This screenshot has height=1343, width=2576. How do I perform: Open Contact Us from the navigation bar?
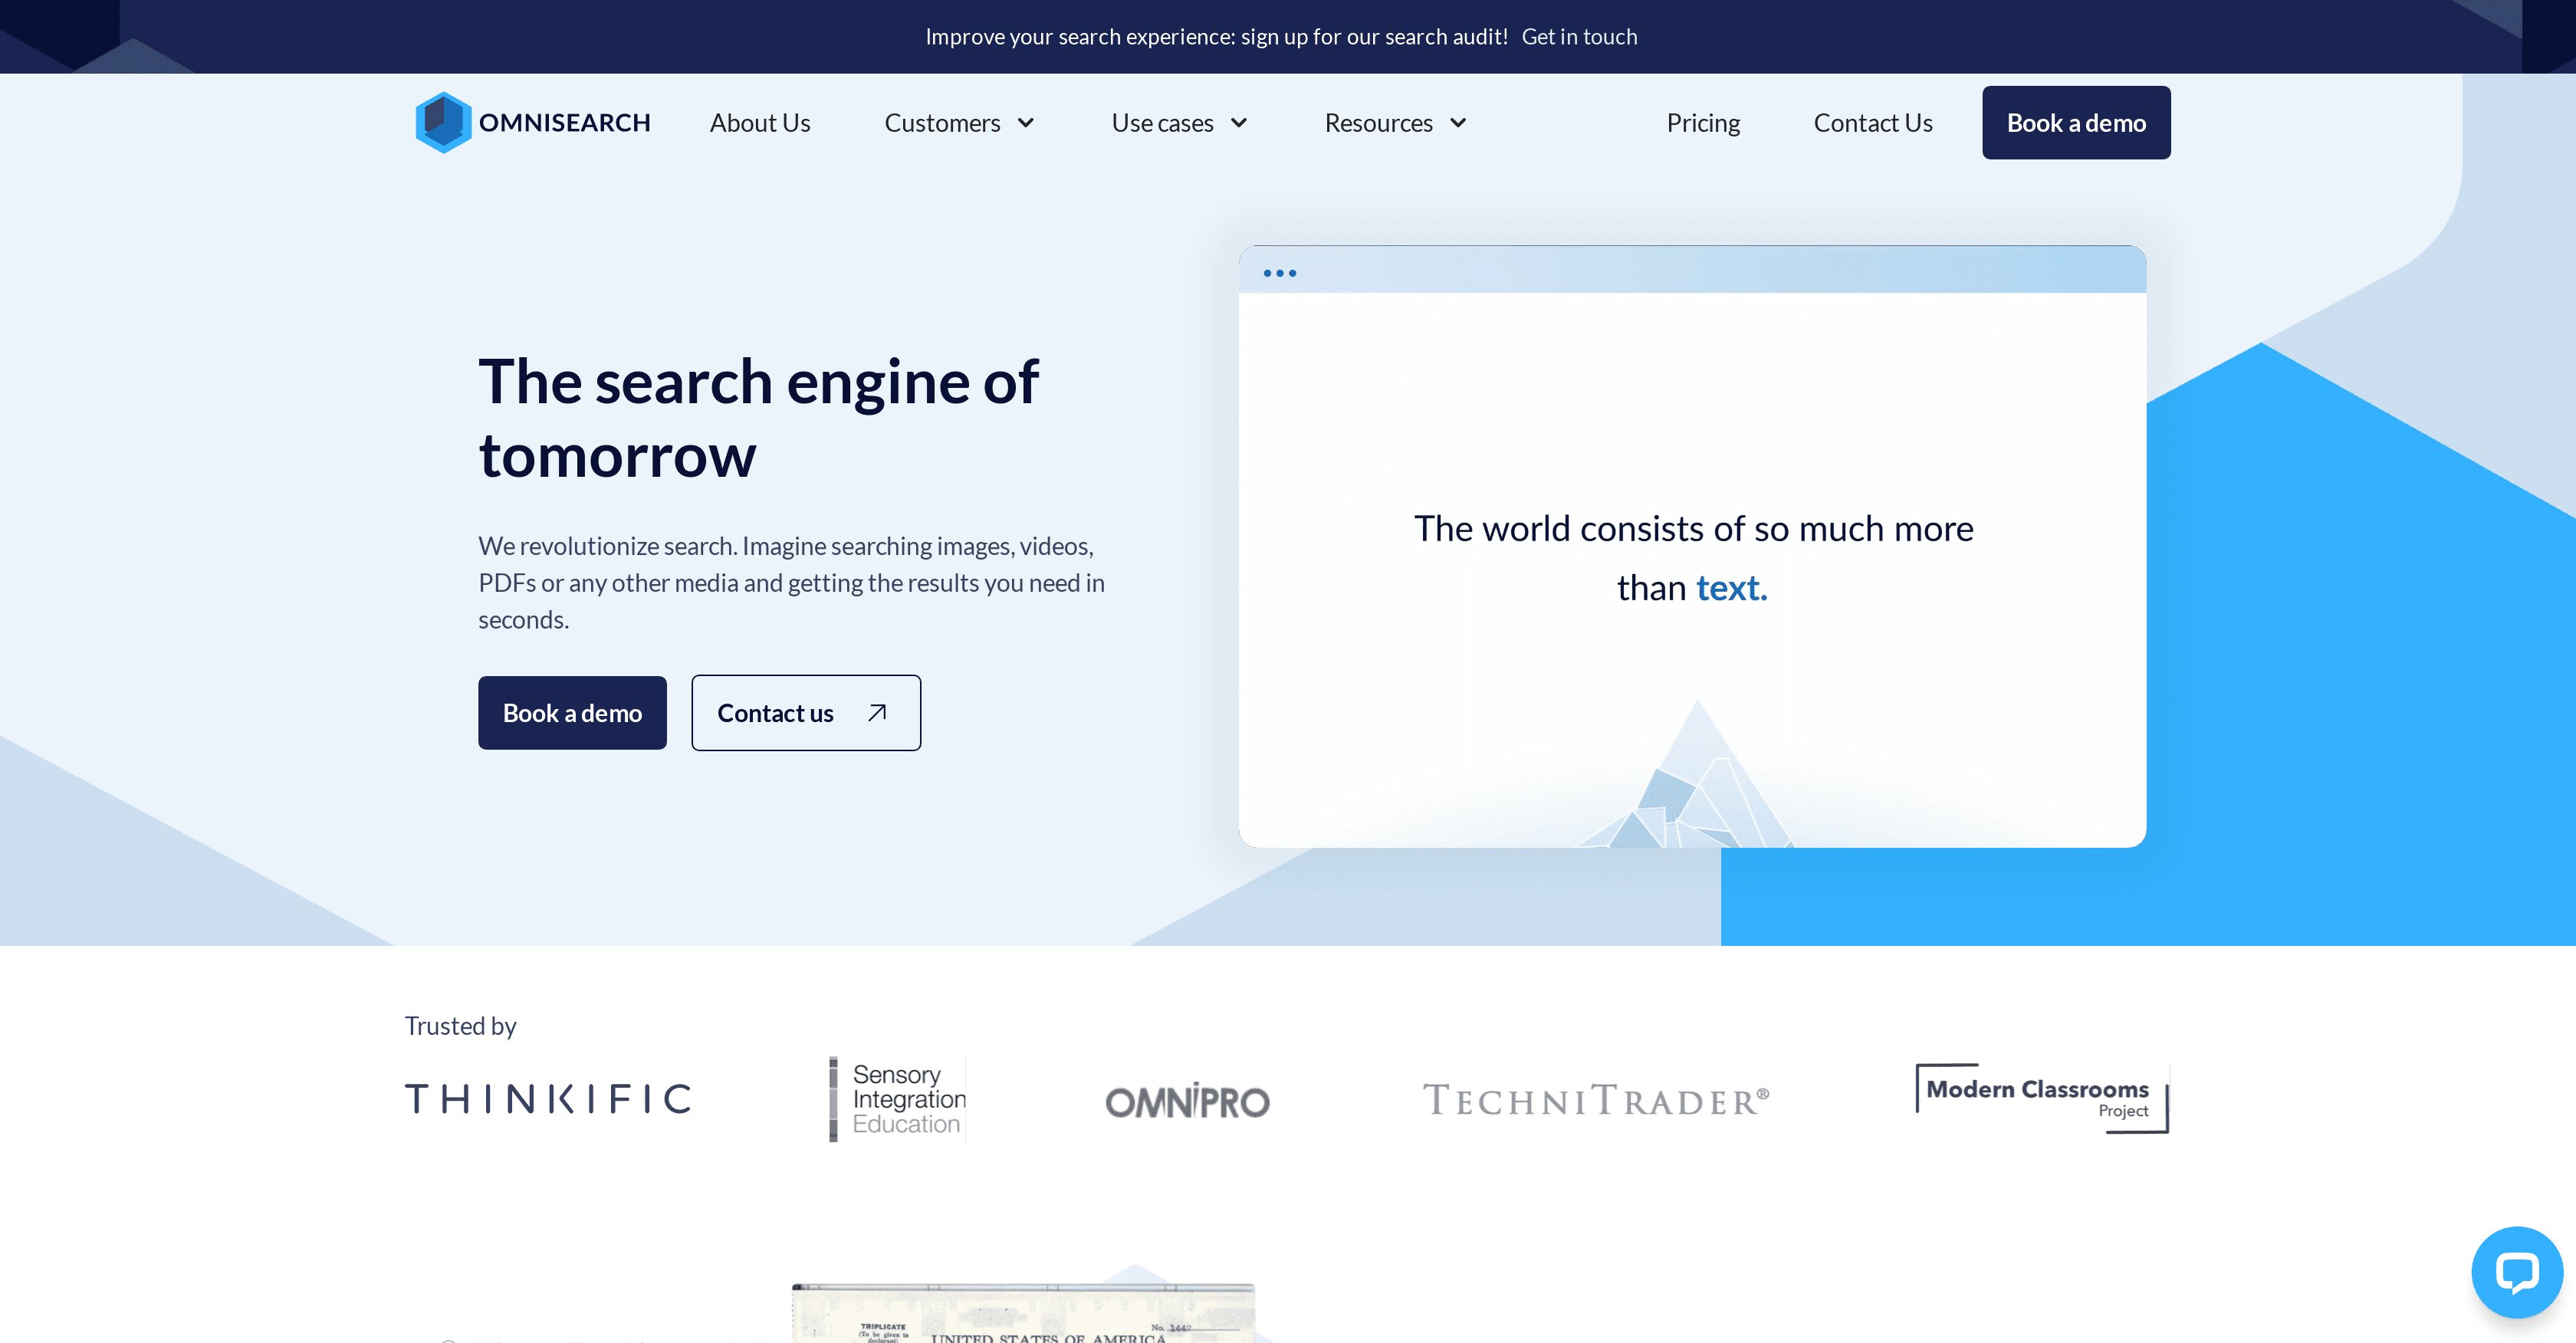coord(1872,122)
